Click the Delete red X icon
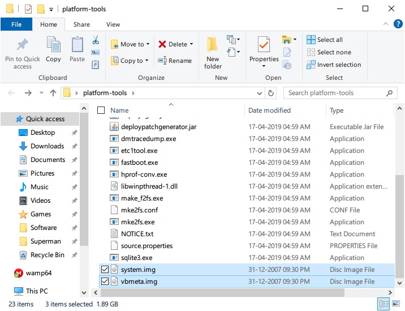This screenshot has height=311, width=405. [x=162, y=44]
